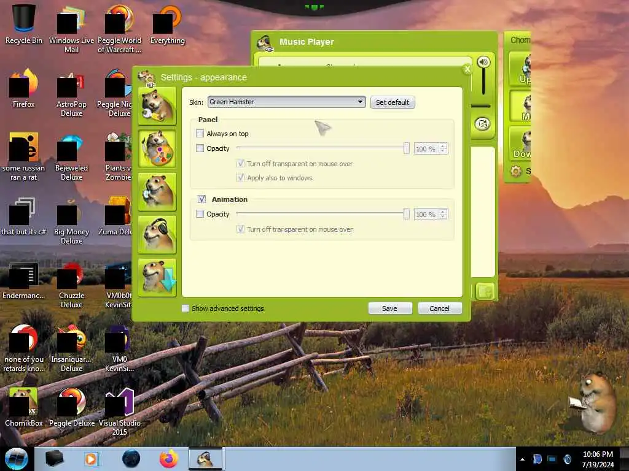Close the Settings window with the X

[x=467, y=69]
